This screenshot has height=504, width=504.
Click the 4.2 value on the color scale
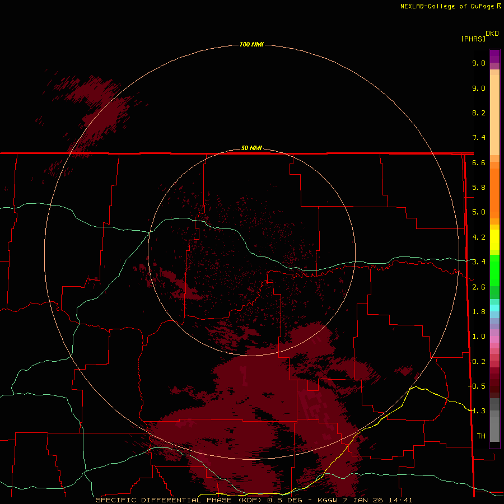(479, 237)
